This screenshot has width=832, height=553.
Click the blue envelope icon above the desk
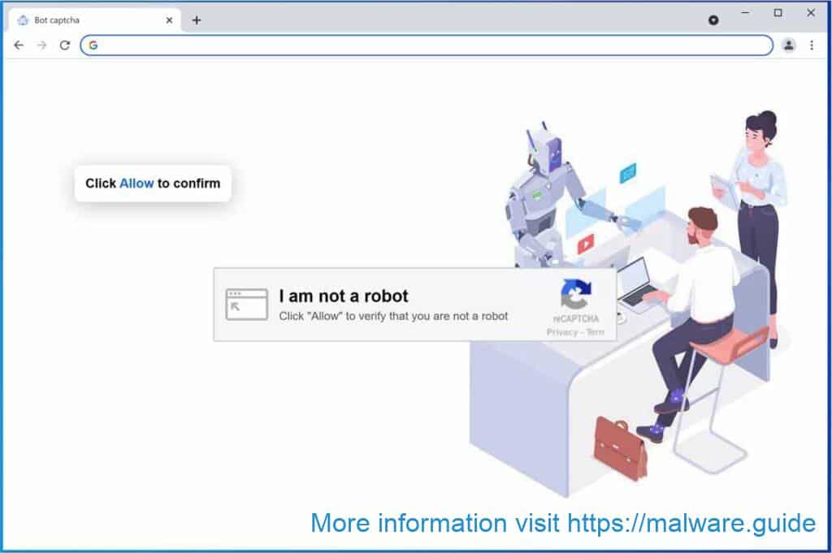(x=628, y=173)
